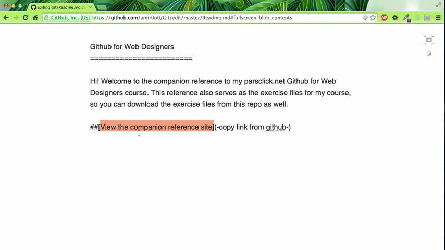Open a new browser tab

[102, 7]
